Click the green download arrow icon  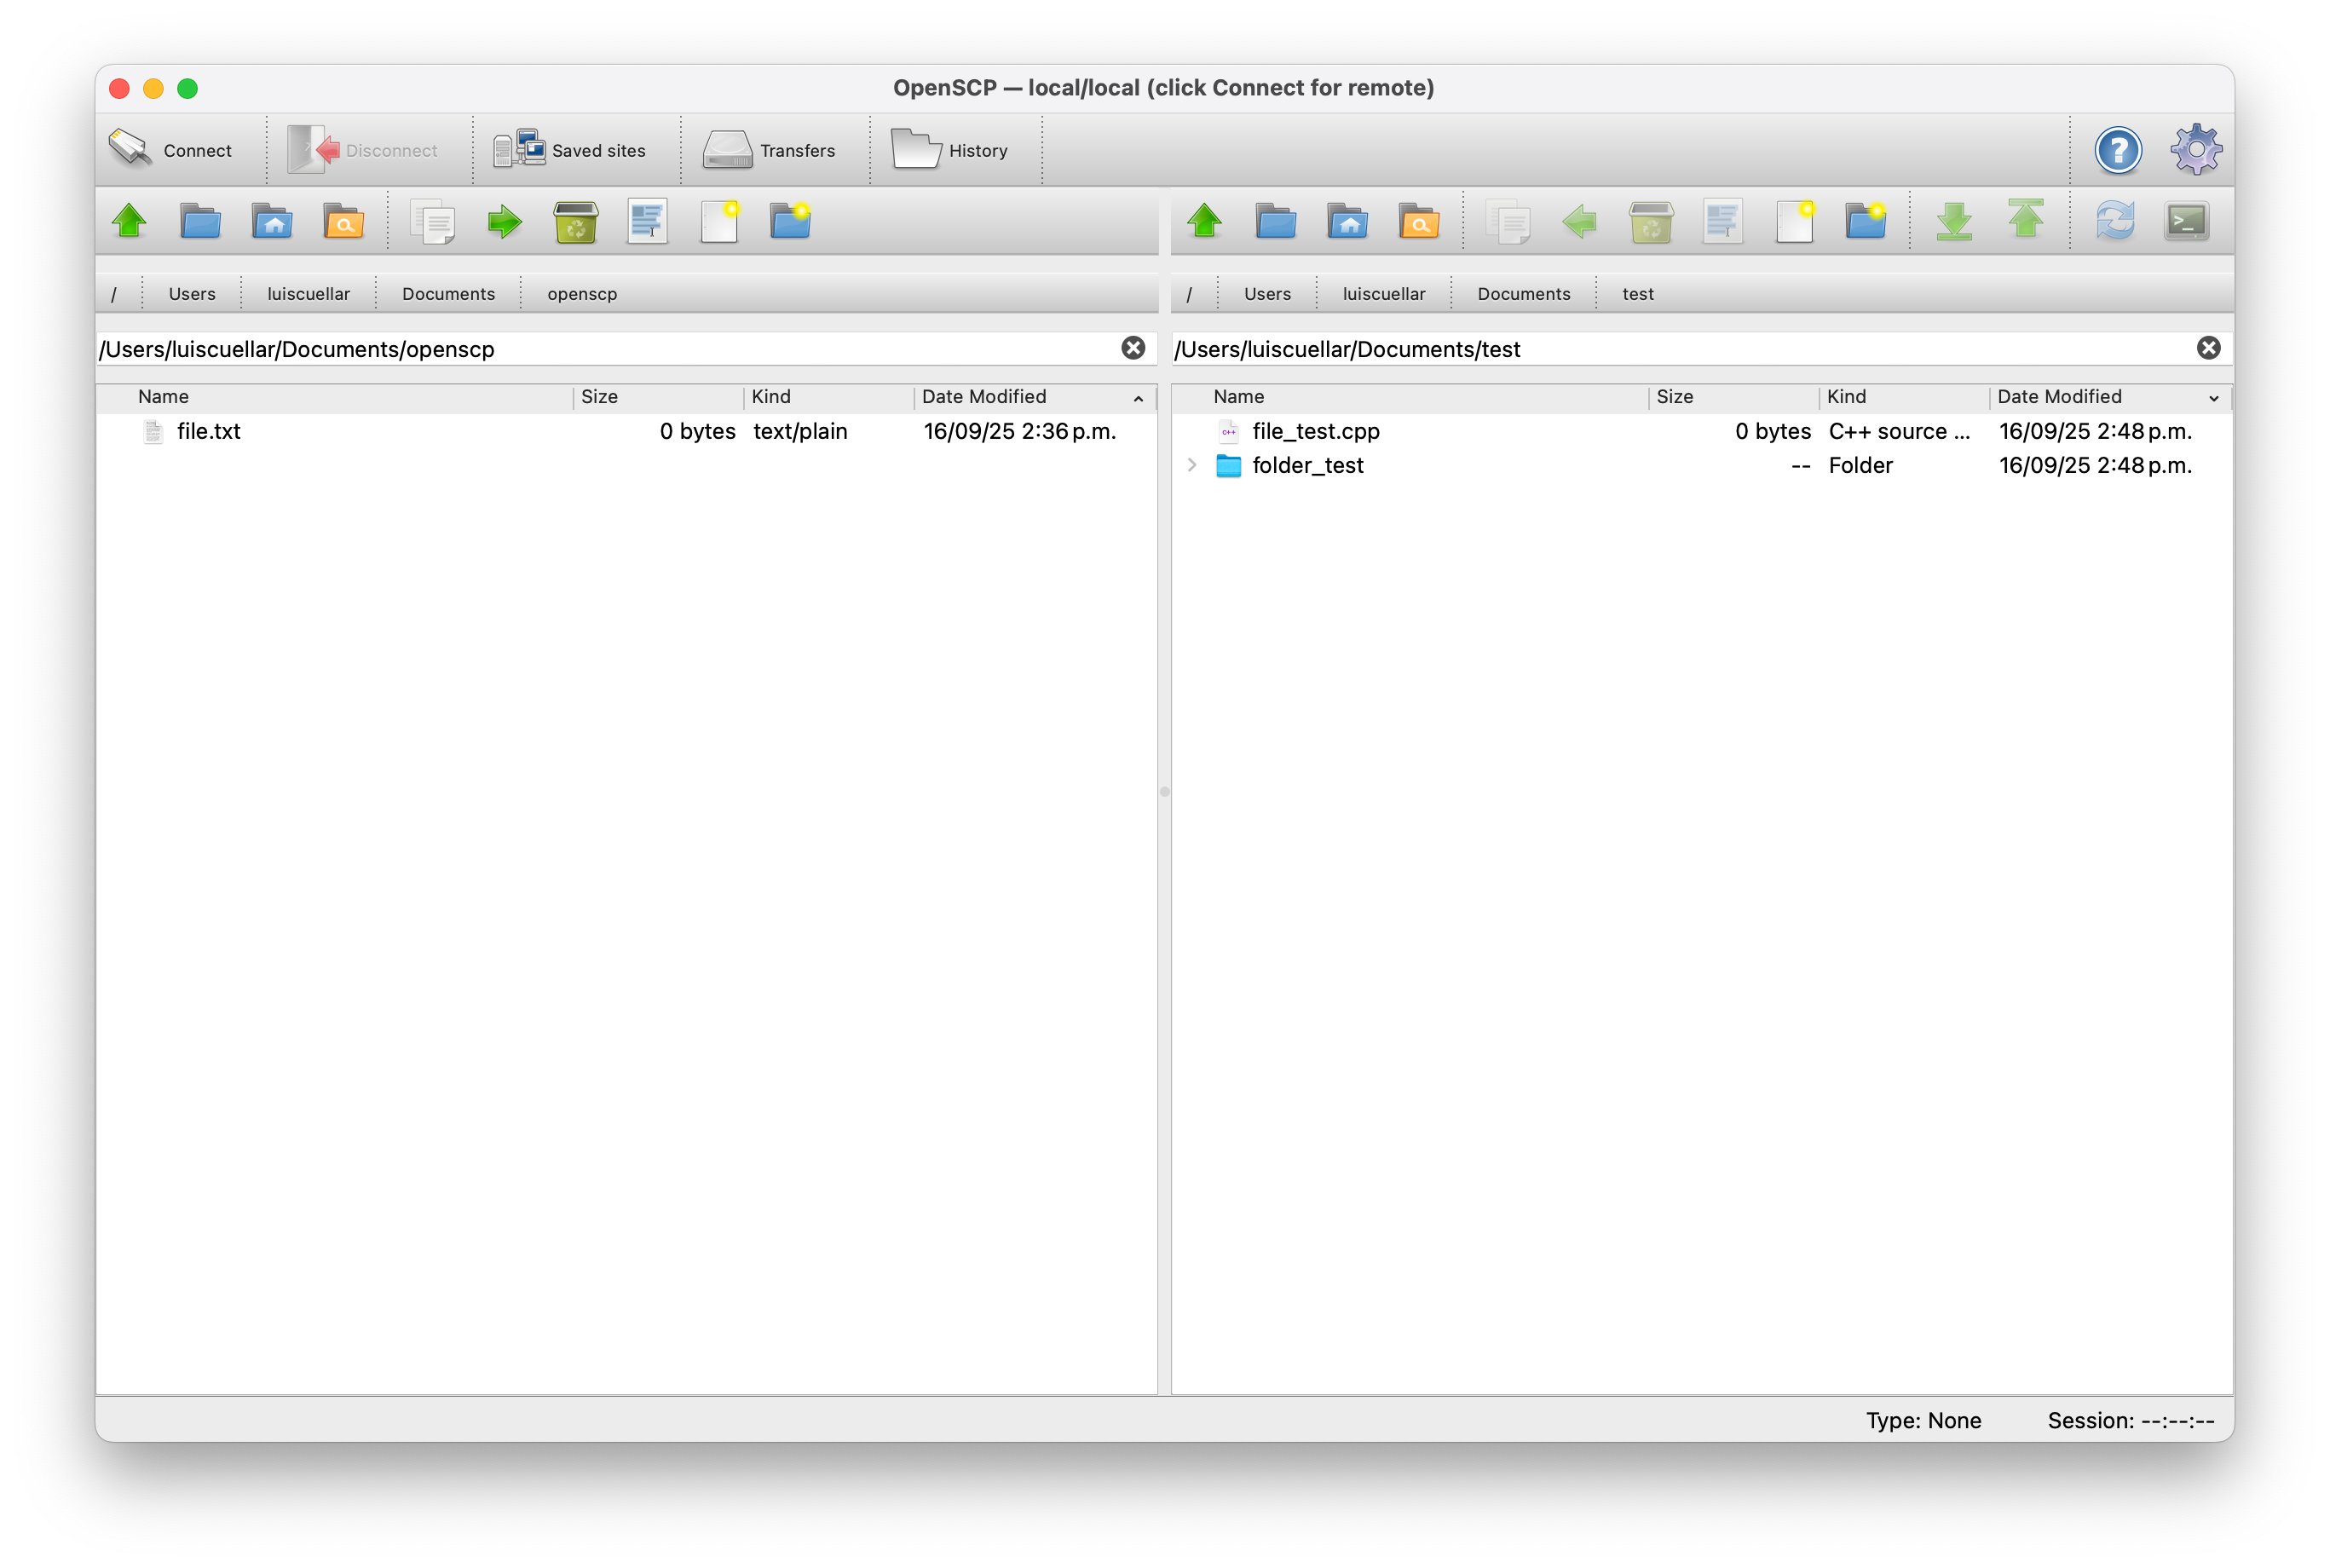1954,221
